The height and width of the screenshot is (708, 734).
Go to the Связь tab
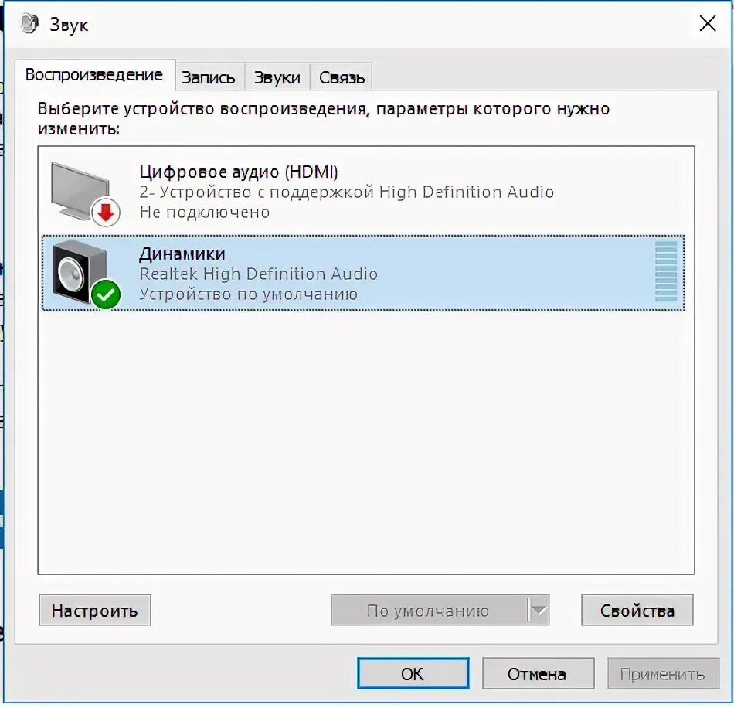click(342, 77)
